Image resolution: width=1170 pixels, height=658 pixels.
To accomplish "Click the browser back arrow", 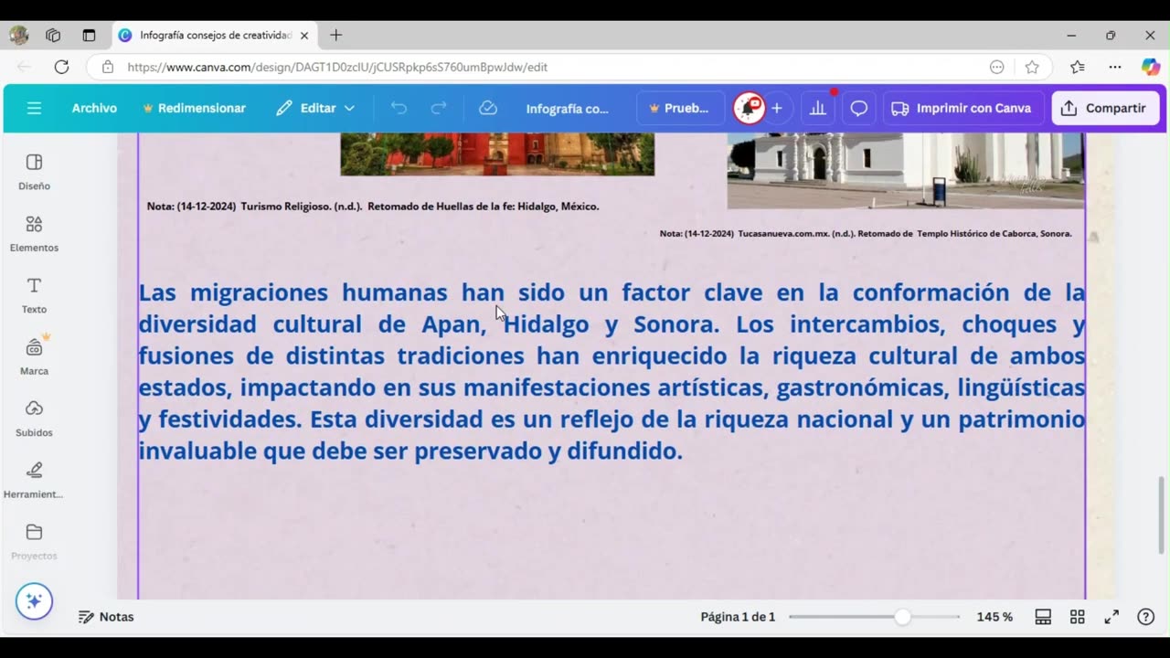I will [24, 67].
